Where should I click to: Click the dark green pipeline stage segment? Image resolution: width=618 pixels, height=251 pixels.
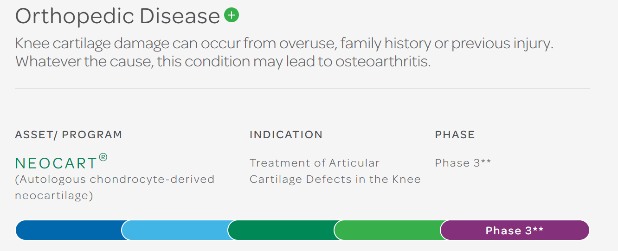(282, 231)
